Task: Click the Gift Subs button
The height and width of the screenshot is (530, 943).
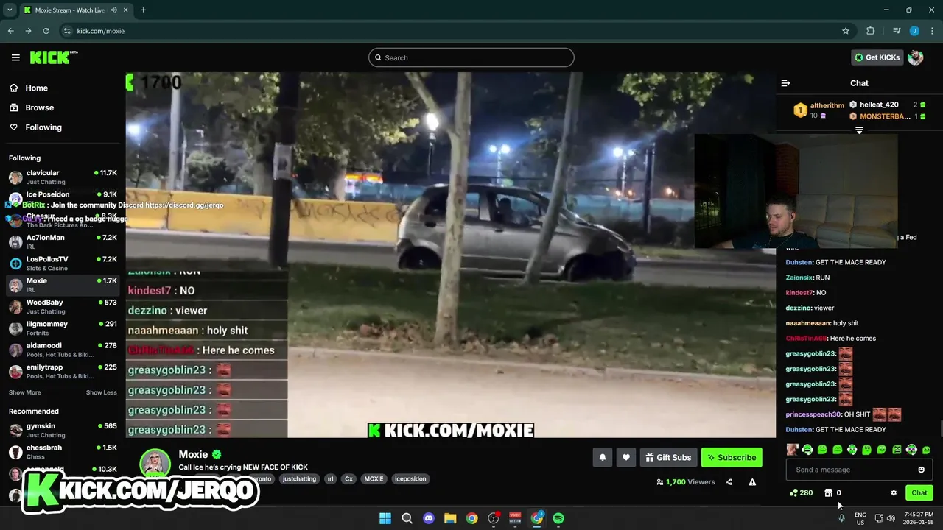Action: click(668, 457)
